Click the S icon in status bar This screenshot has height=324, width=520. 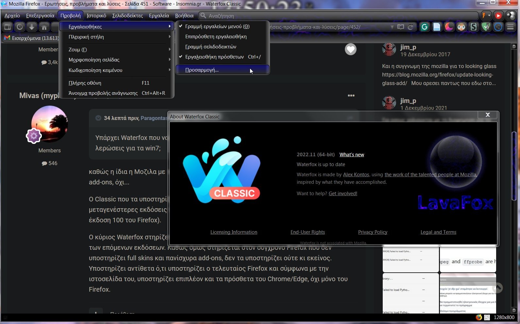tap(487, 317)
